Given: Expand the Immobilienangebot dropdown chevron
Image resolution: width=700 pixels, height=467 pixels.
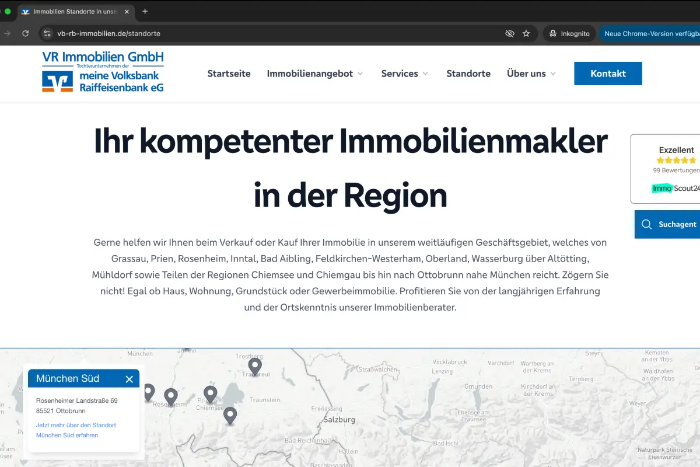Looking at the screenshot, I should [x=360, y=74].
